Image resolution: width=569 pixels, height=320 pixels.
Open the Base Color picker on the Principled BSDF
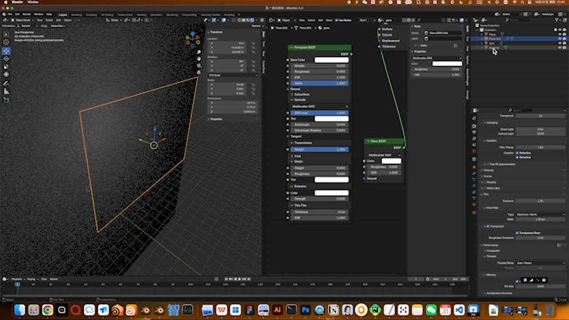point(331,60)
